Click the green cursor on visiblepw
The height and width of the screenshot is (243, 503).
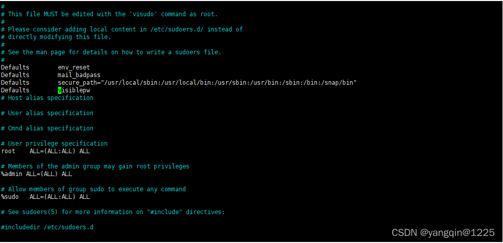(59, 90)
